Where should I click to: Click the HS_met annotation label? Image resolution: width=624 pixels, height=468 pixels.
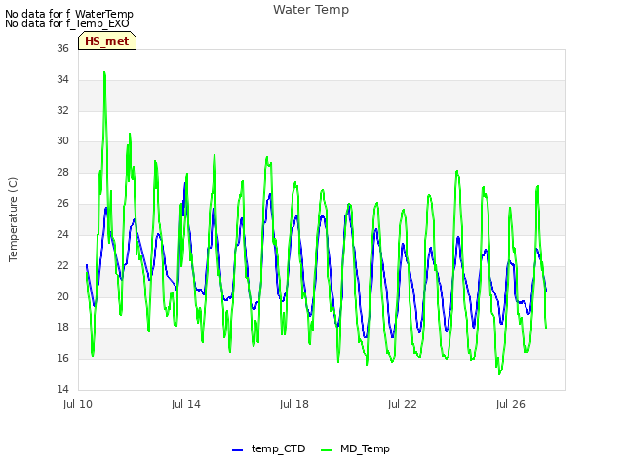pyautogui.click(x=107, y=41)
